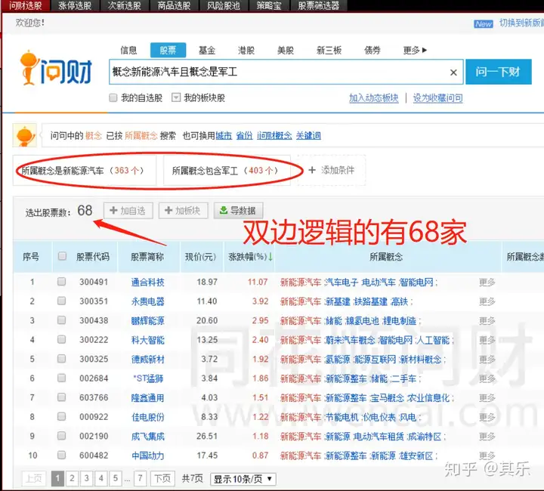Check the box for stock 002190
The height and width of the screenshot is (491, 544).
coord(61,436)
